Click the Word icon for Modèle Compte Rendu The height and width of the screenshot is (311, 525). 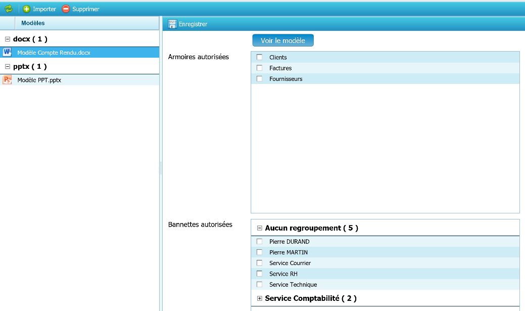[7, 52]
